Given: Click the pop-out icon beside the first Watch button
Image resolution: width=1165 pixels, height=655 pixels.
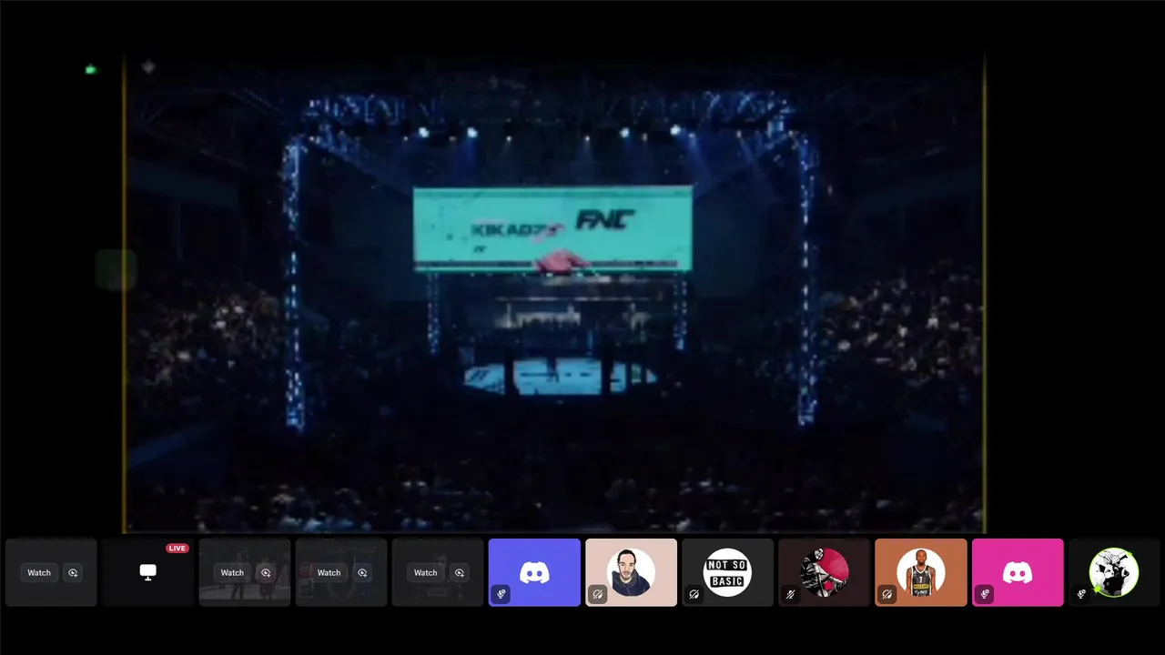Looking at the screenshot, I should coord(73,573).
